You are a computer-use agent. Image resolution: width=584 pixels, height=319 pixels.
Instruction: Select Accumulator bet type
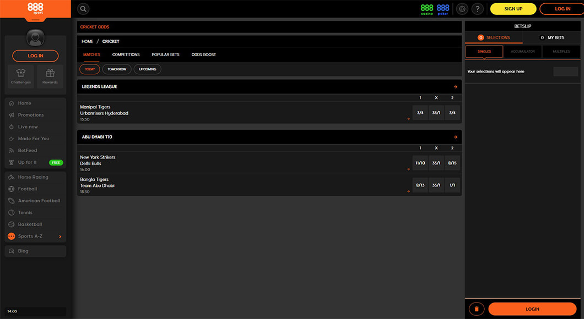522,52
